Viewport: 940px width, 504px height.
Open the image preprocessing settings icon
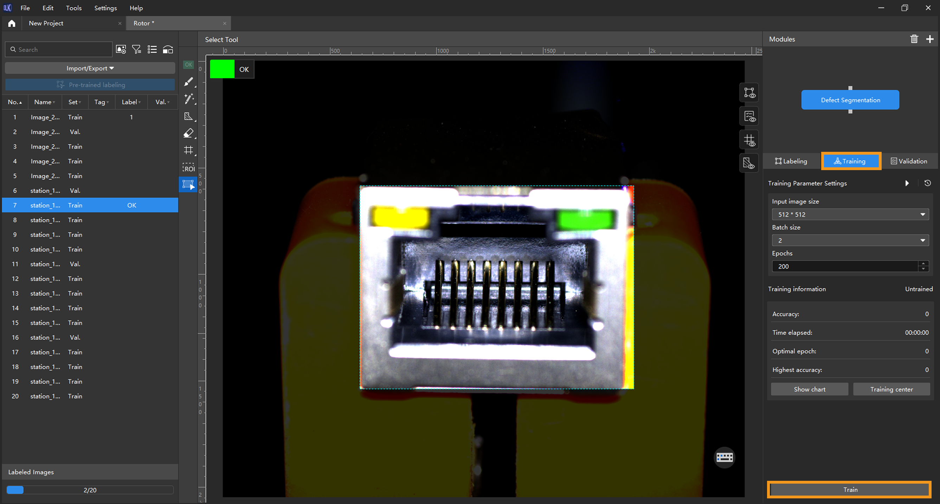(121, 50)
